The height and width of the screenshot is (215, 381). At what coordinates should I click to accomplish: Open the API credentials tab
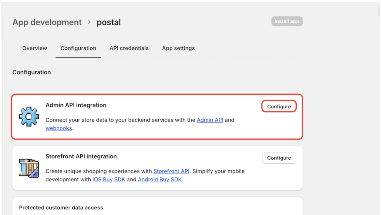129,48
